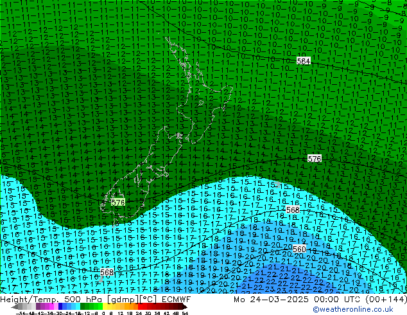Pick the dark blue swatch in the legend
Viewport: 407px width, 315px height.
pyautogui.click(x=60, y=307)
